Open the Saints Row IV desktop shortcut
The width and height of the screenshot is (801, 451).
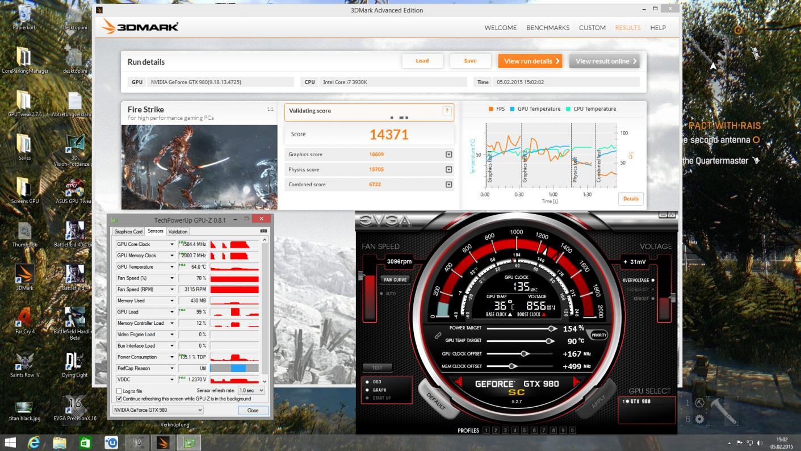pos(24,365)
